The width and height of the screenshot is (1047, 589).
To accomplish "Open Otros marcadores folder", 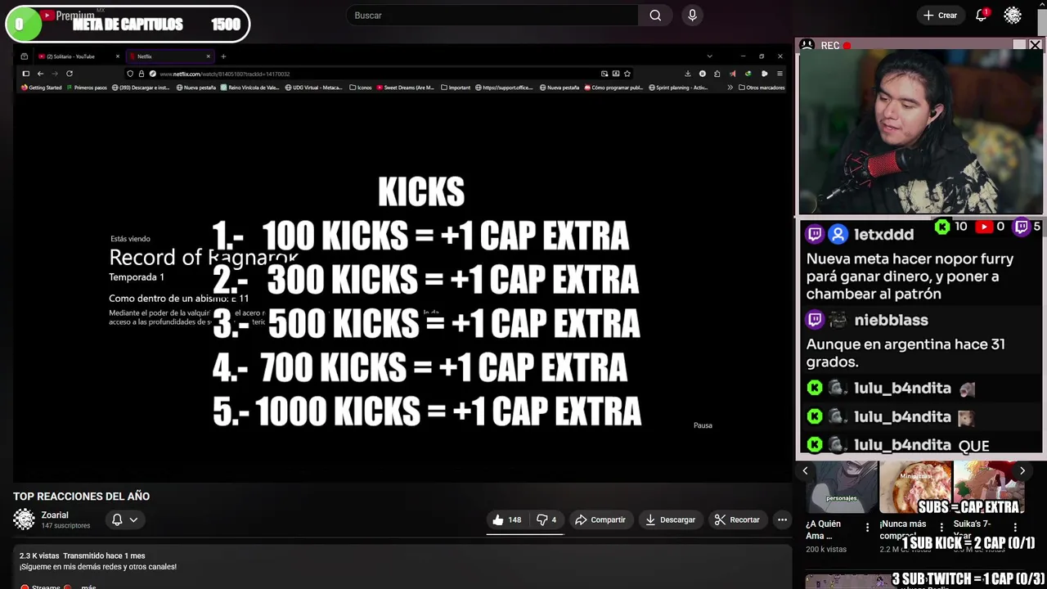I will pos(761,88).
